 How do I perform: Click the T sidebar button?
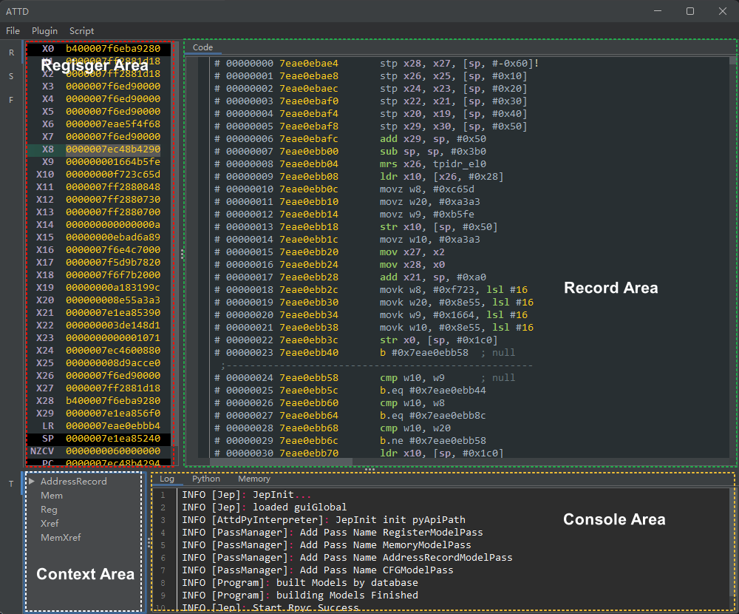point(11,484)
